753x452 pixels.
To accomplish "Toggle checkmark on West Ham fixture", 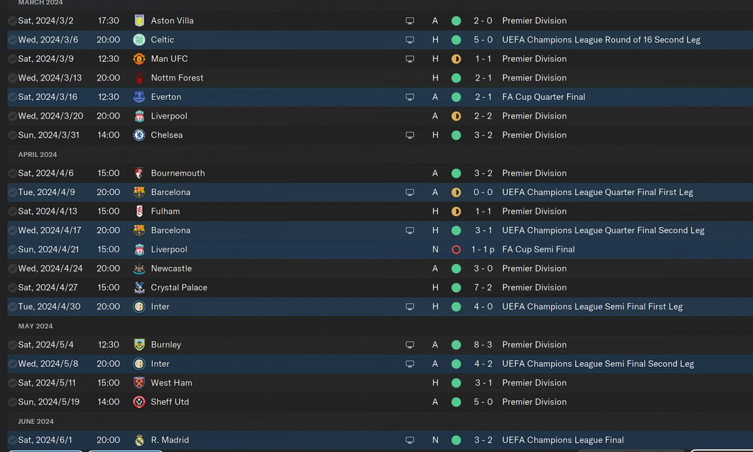I will pyautogui.click(x=12, y=383).
